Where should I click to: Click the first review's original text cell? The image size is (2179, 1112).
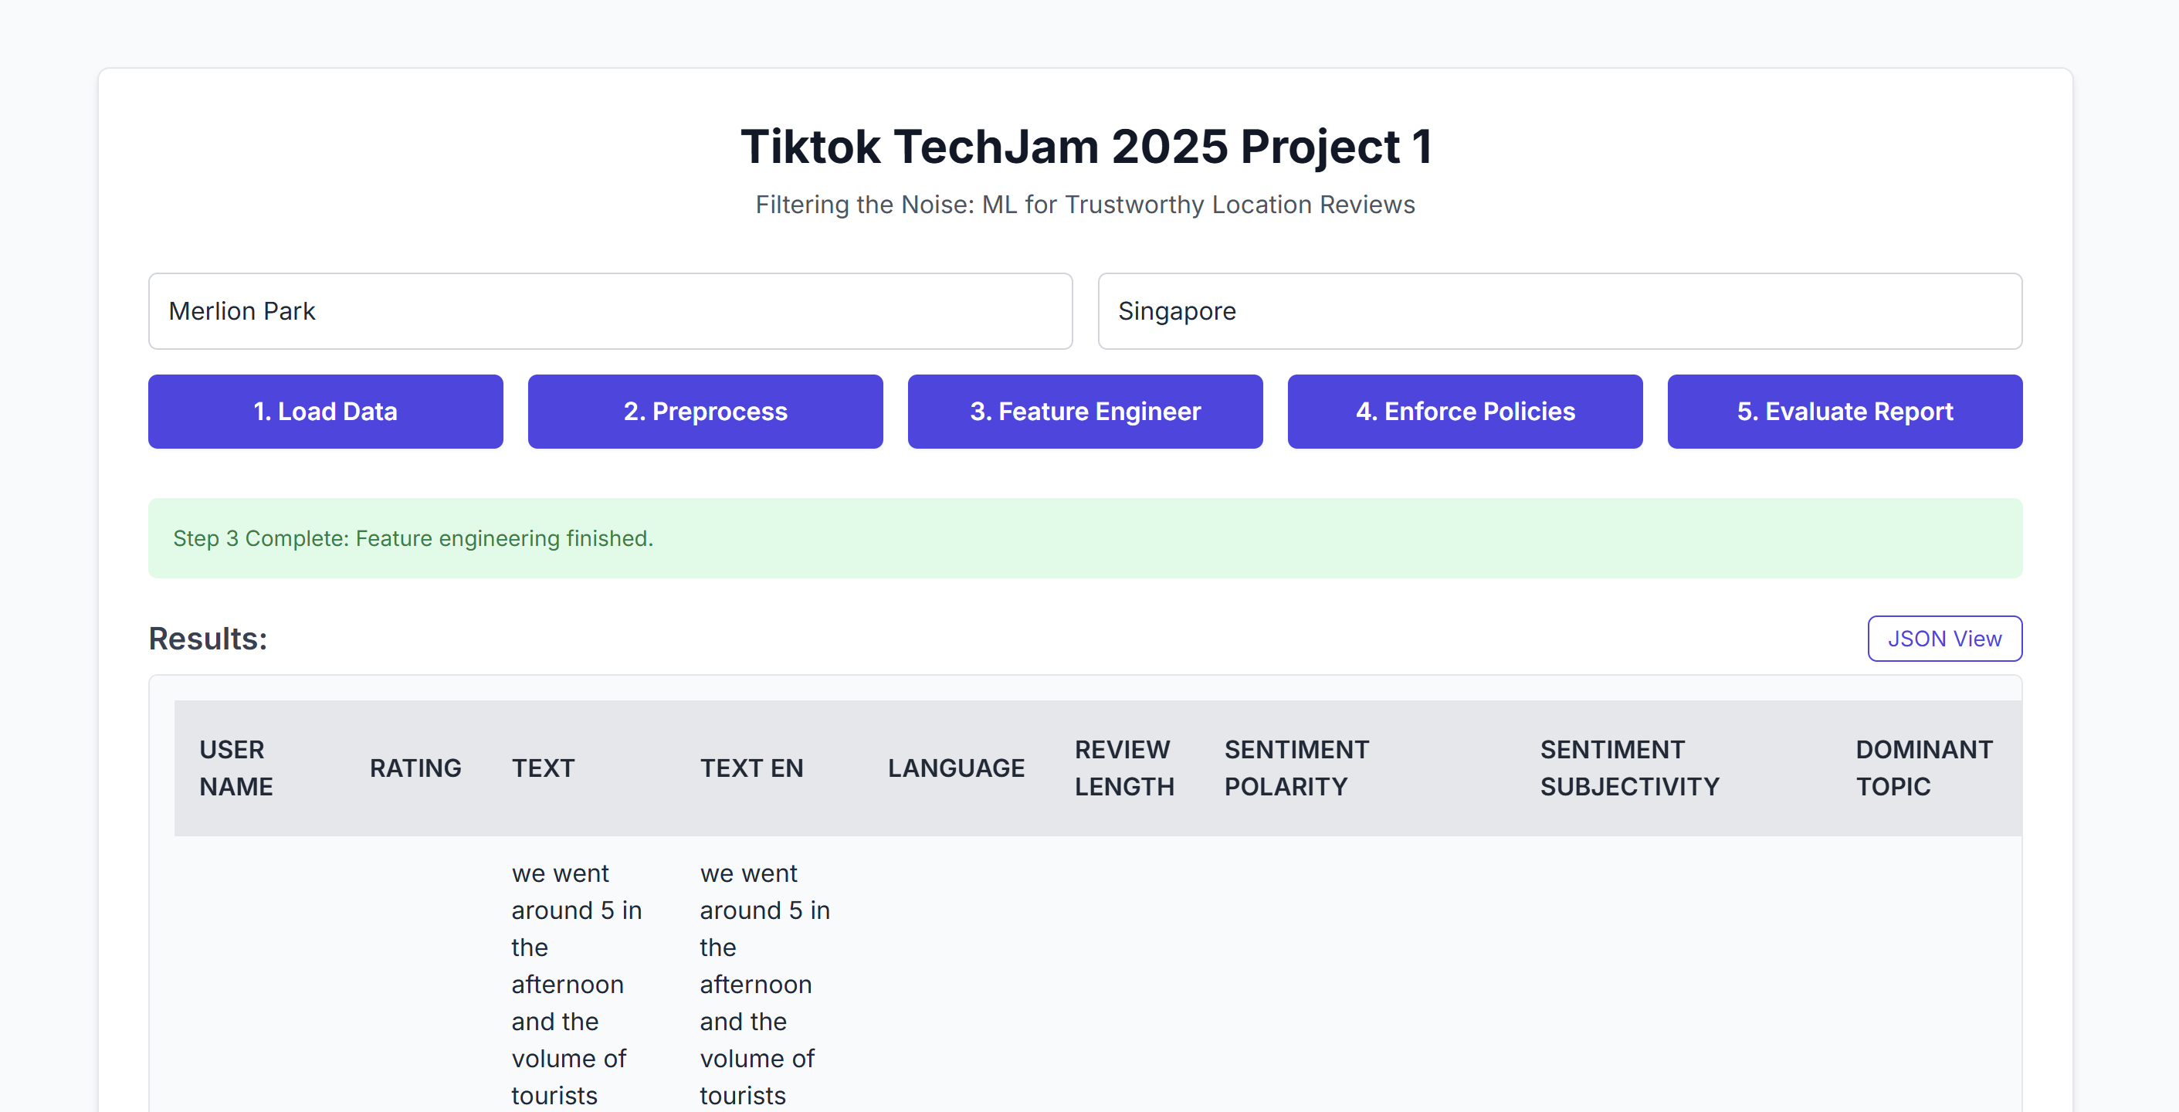tap(575, 983)
